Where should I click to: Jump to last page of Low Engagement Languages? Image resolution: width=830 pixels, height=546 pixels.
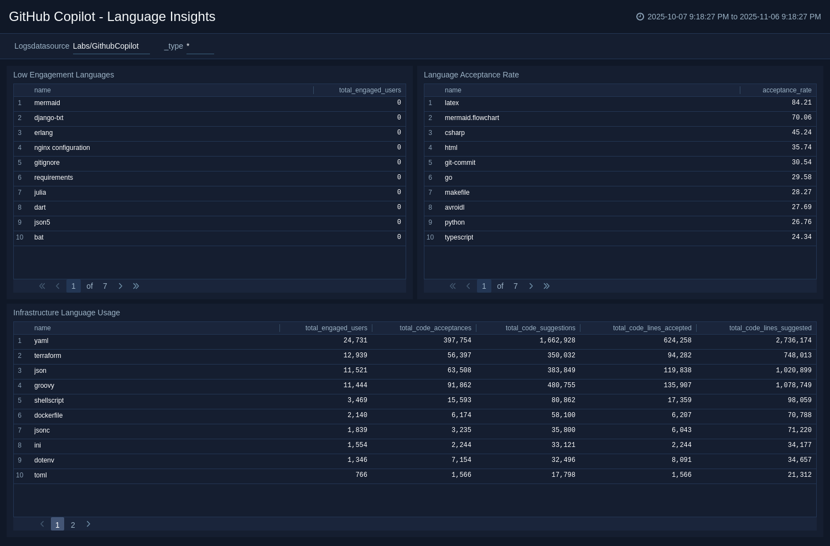136,286
